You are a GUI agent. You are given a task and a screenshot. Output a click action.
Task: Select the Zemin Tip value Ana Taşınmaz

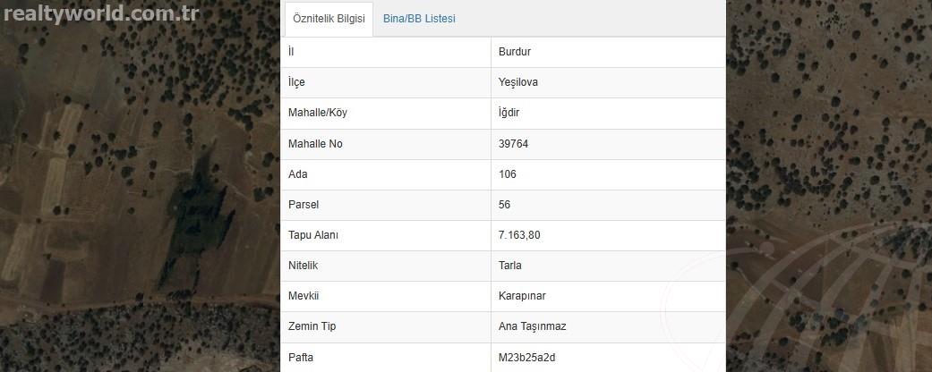[533, 326]
